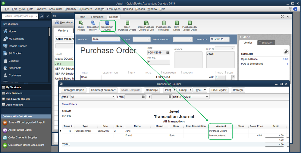Open From date calendar picker
The image size is (301, 153).
click(x=143, y=97)
